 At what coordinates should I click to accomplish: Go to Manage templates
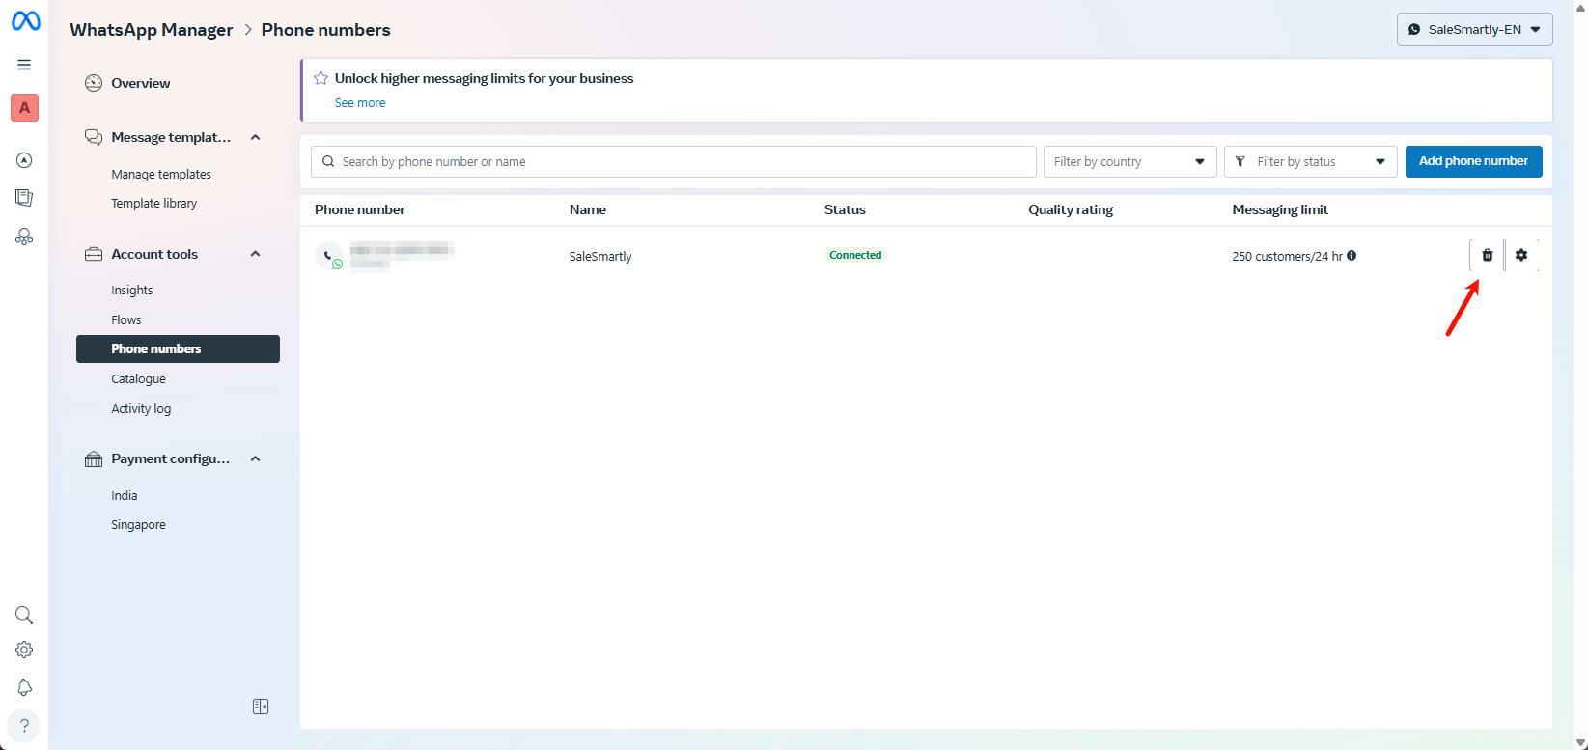tap(161, 175)
